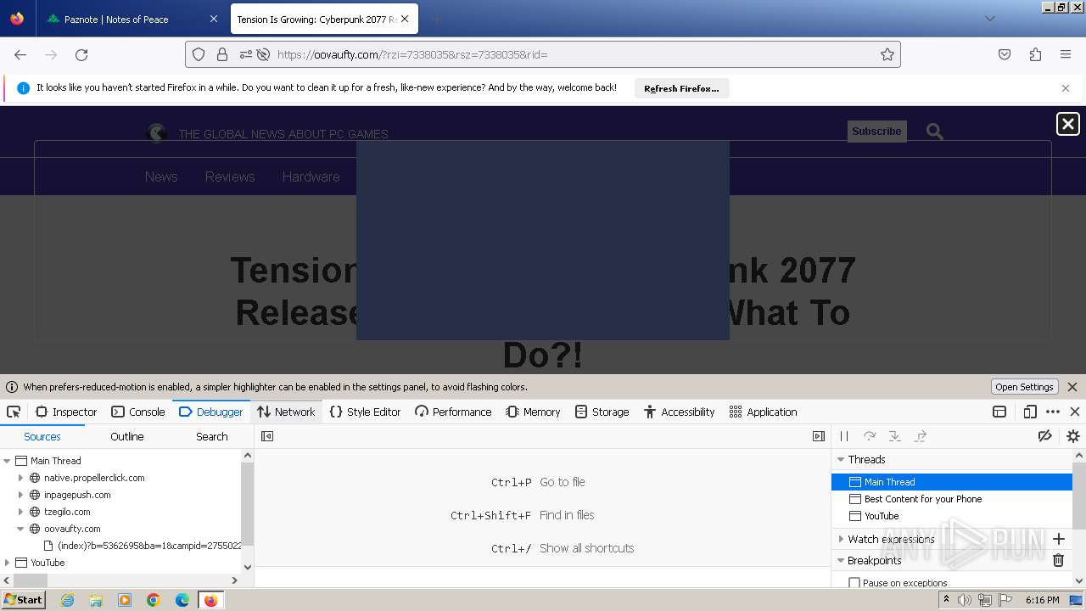Open devtools more options menu
The width and height of the screenshot is (1086, 611).
coord(1053,412)
